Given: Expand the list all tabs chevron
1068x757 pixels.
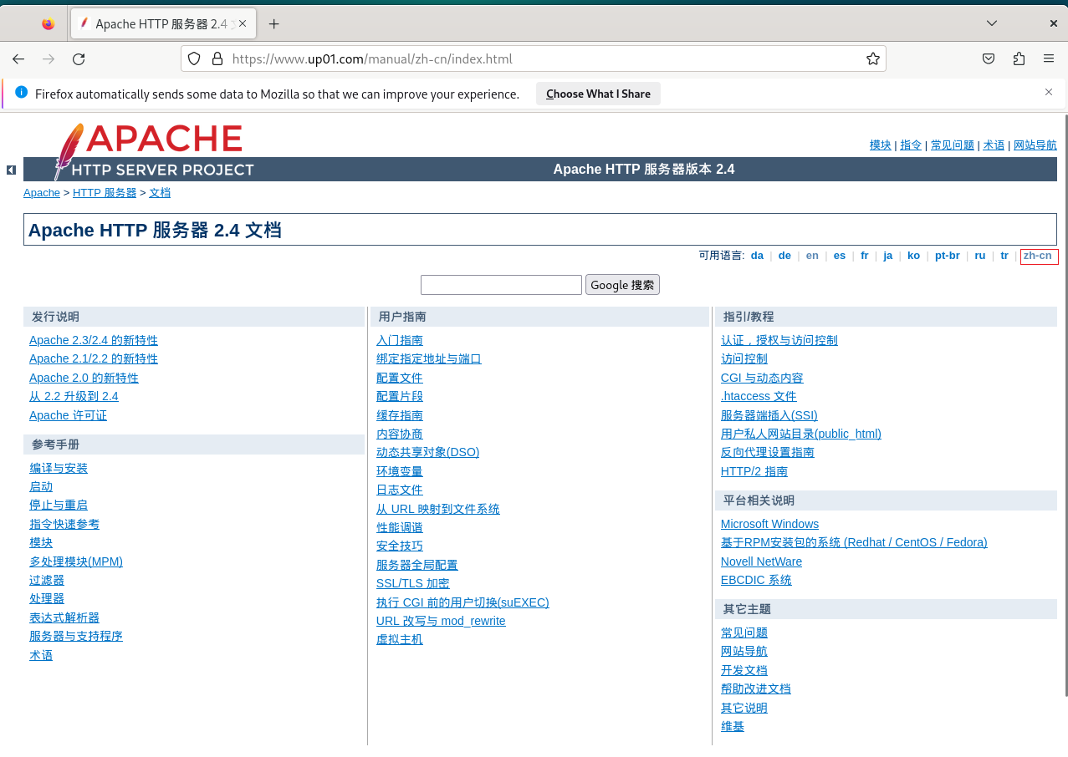Looking at the screenshot, I should (992, 23).
